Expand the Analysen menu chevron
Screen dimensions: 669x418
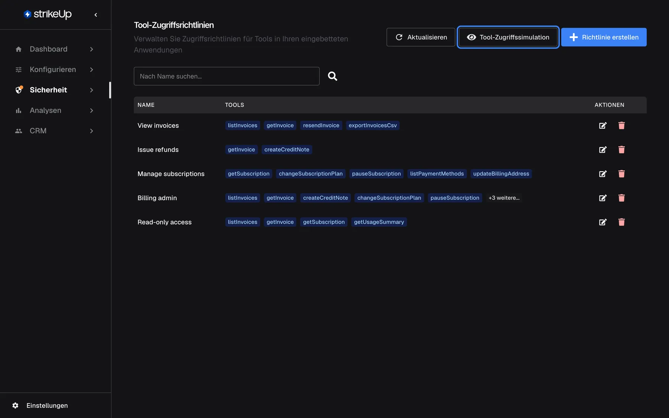[91, 110]
